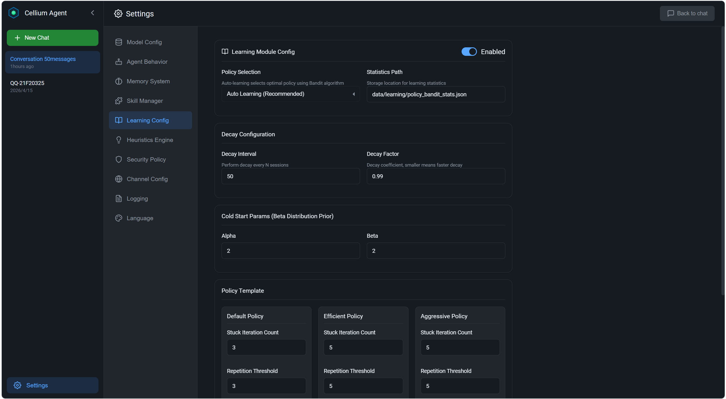Viewport: 726px width, 399px height.
Task: Click the Language palette icon
Action: (119, 218)
